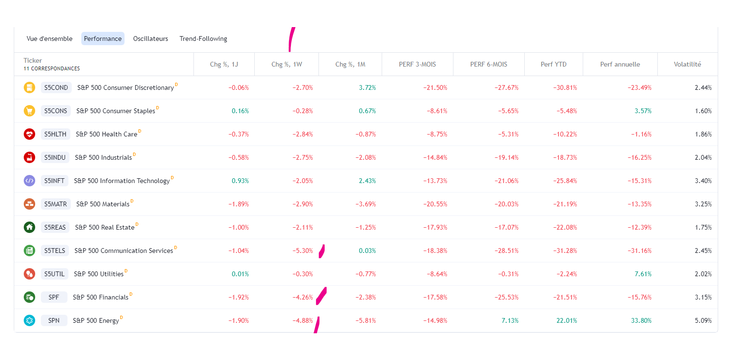The height and width of the screenshot is (348, 741).
Task: Click the Real Estate house icon
Action: (29, 227)
